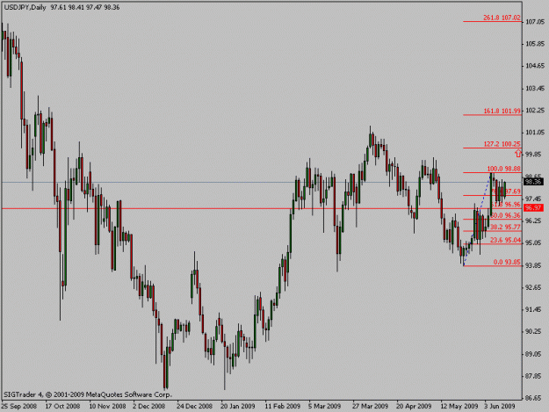Click the 105.85 price axis value

coord(535,44)
